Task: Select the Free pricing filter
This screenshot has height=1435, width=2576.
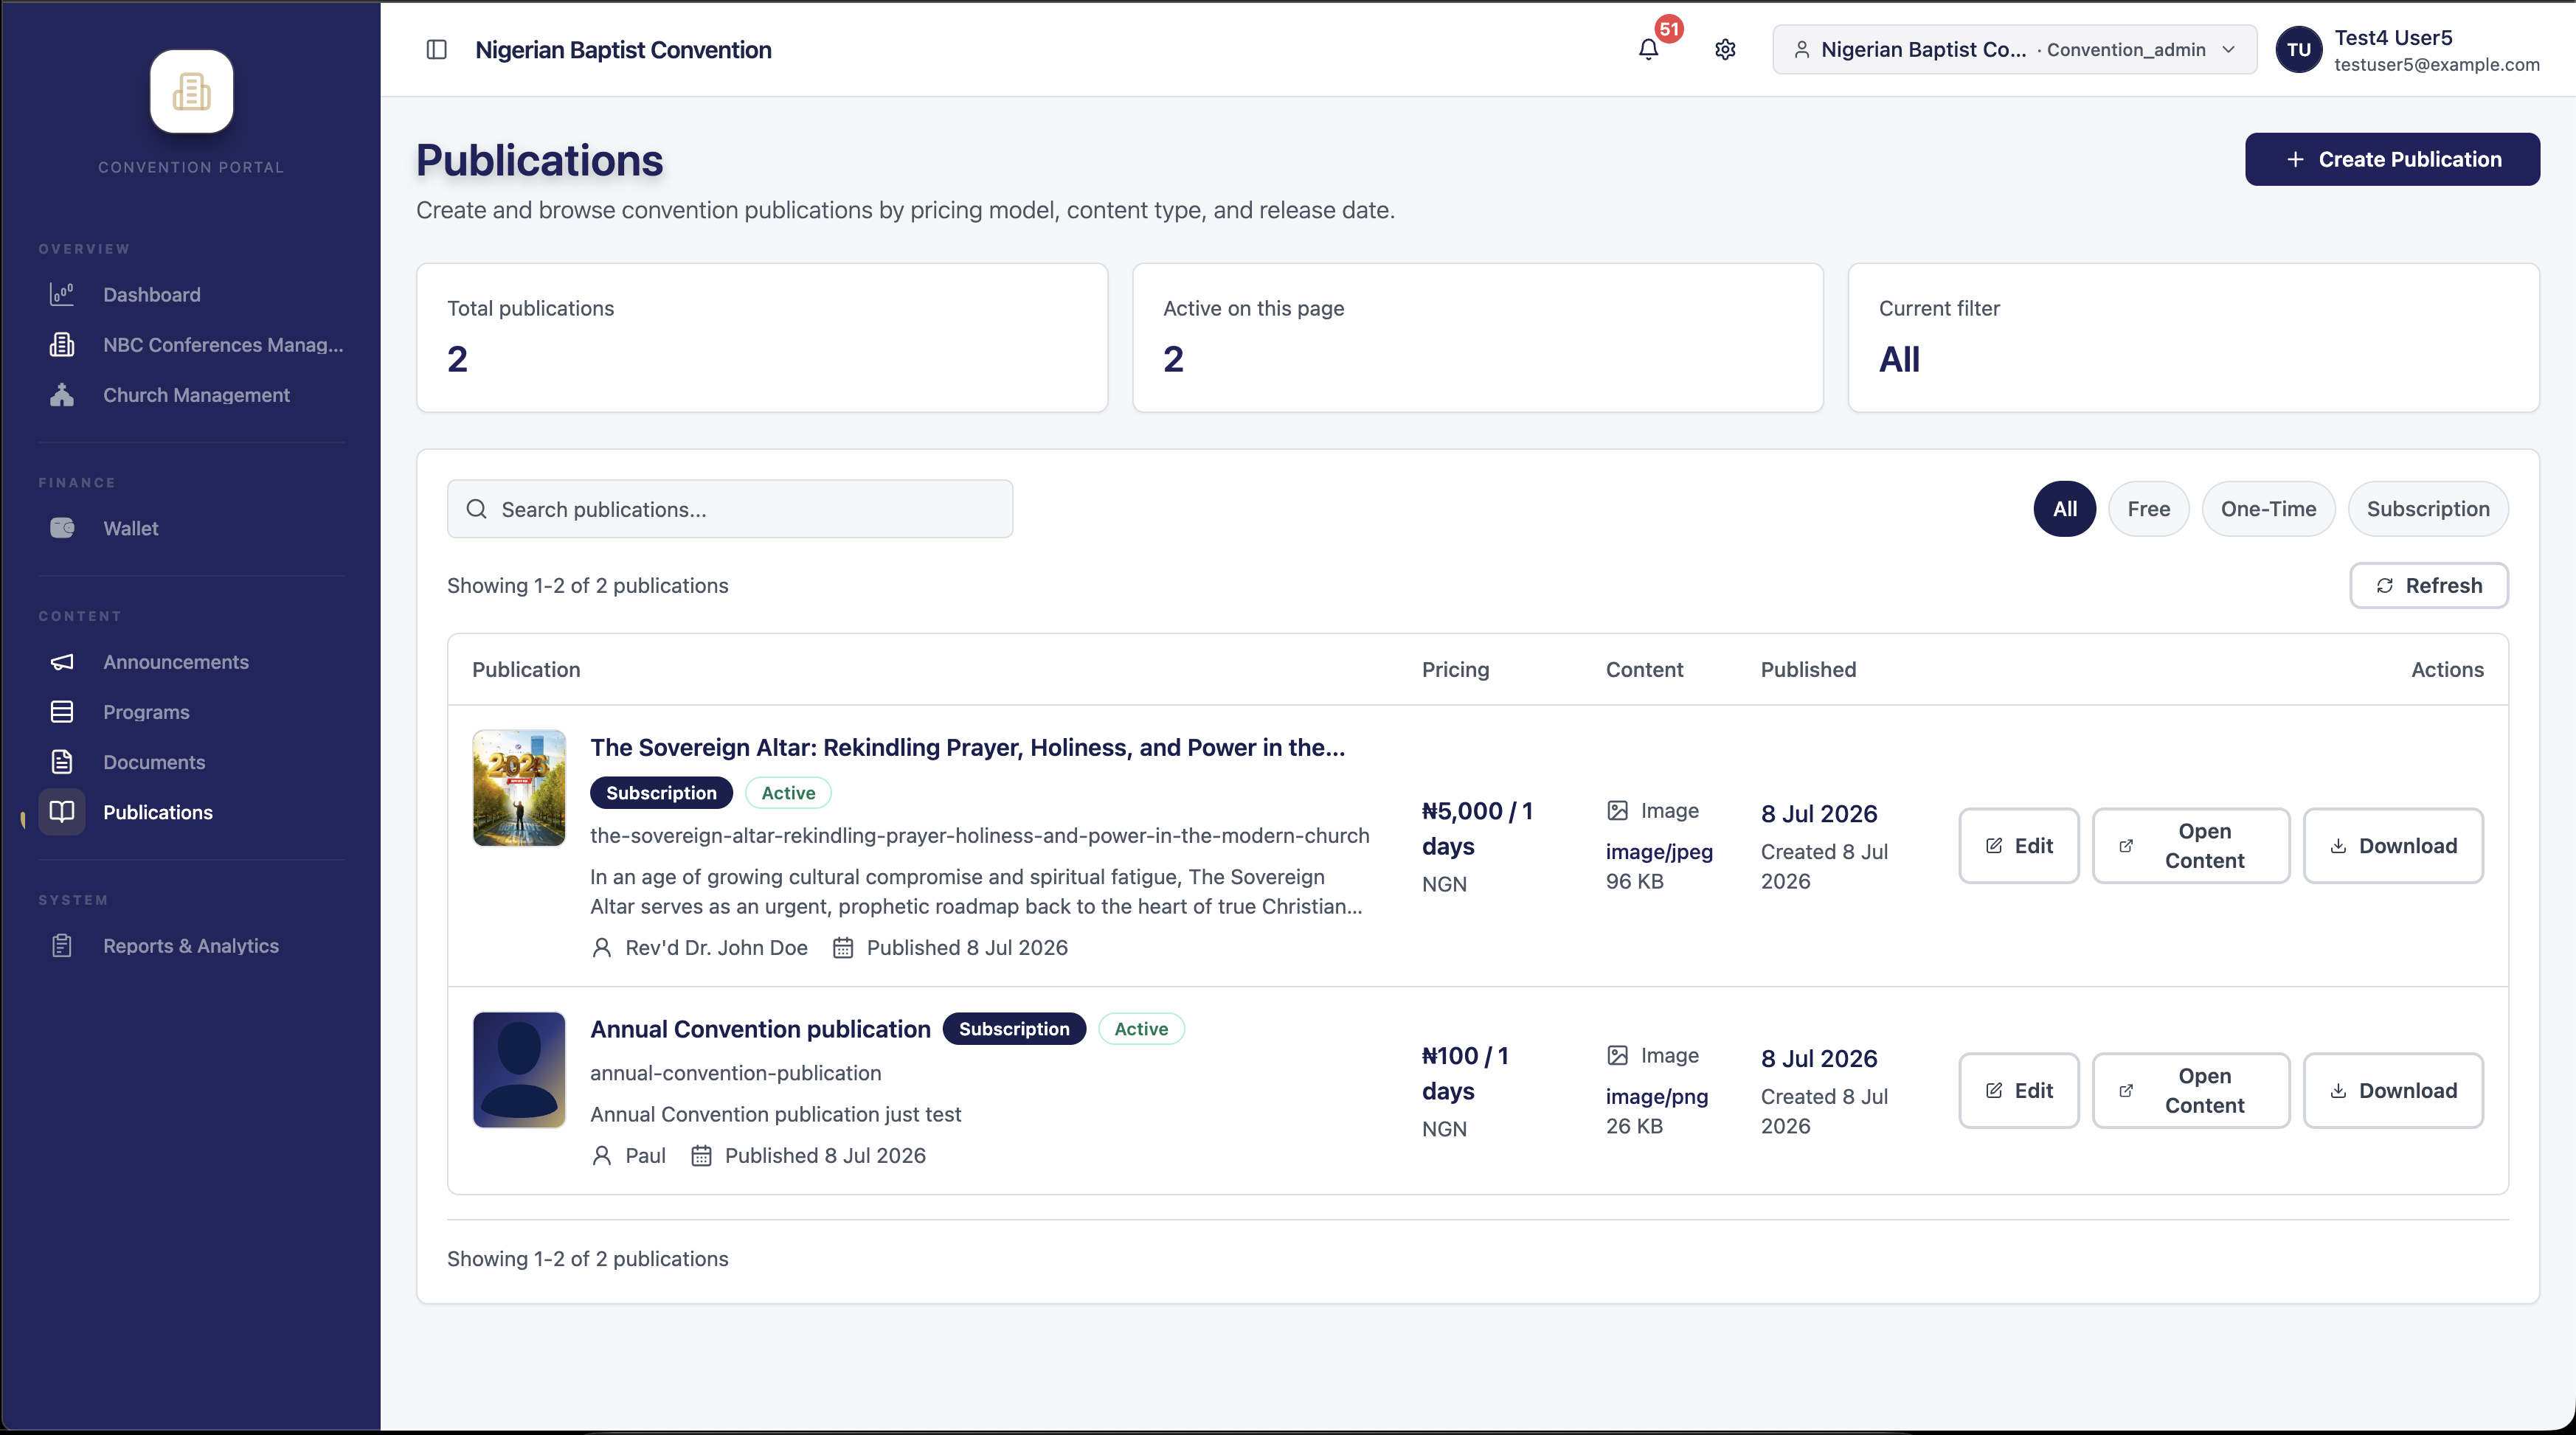Action: click(2148, 509)
